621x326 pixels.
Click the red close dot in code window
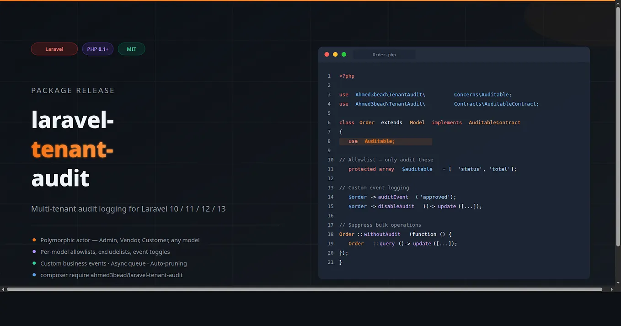coord(327,54)
